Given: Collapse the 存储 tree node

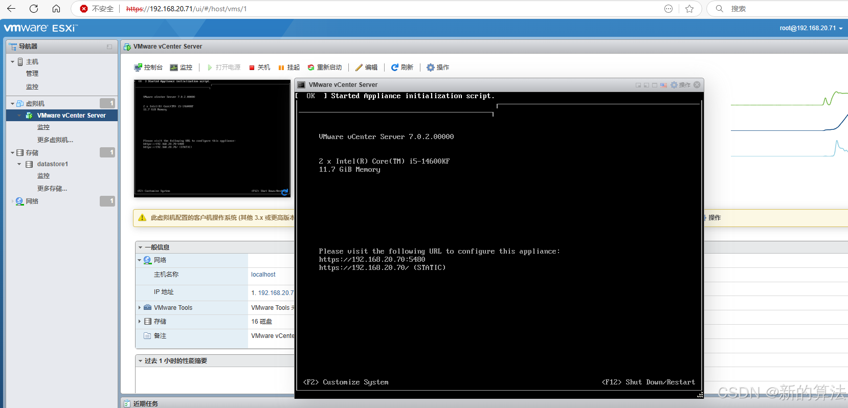Looking at the screenshot, I should point(12,153).
